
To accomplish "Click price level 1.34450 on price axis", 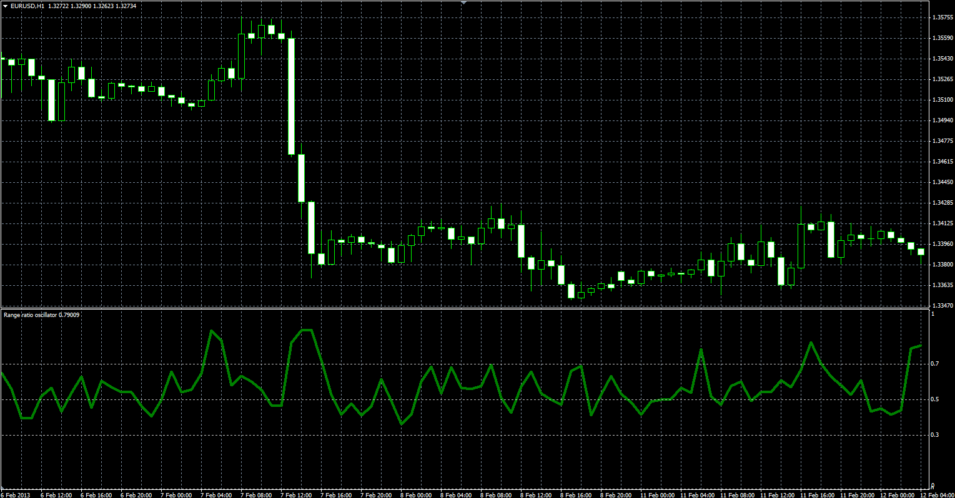I will [x=942, y=182].
